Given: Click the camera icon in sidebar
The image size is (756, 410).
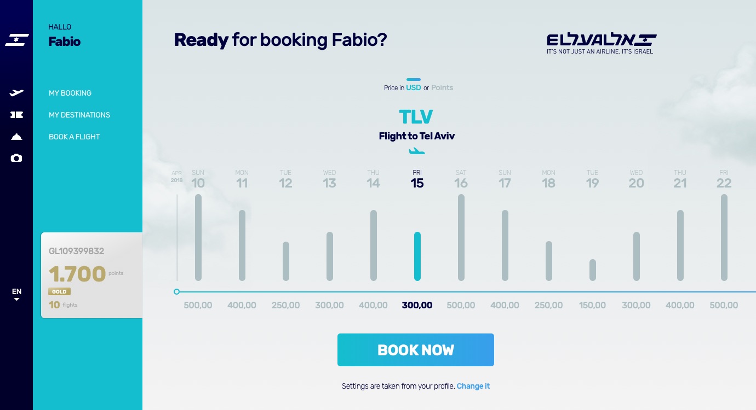Looking at the screenshot, I should coord(16,158).
